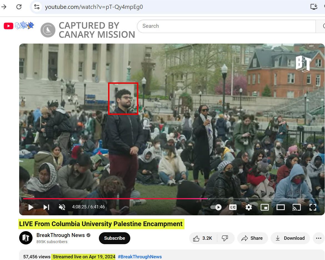
Task: Enter full screen mode
Action: 313,207
